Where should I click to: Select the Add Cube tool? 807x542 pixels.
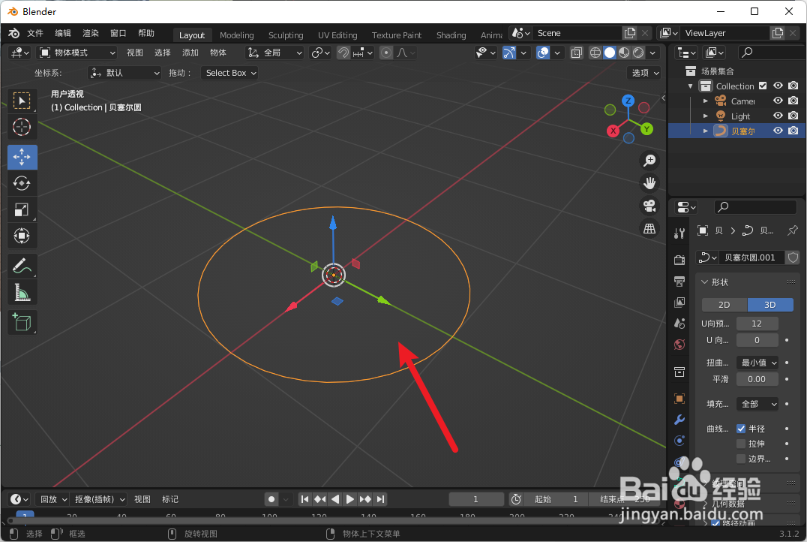pyautogui.click(x=22, y=323)
